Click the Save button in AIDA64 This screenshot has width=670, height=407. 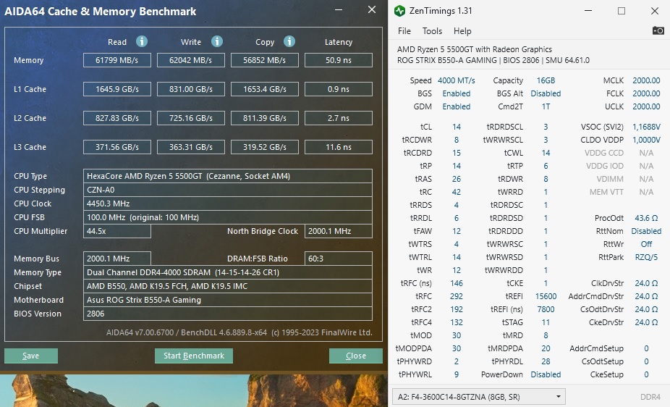pyautogui.click(x=31, y=356)
